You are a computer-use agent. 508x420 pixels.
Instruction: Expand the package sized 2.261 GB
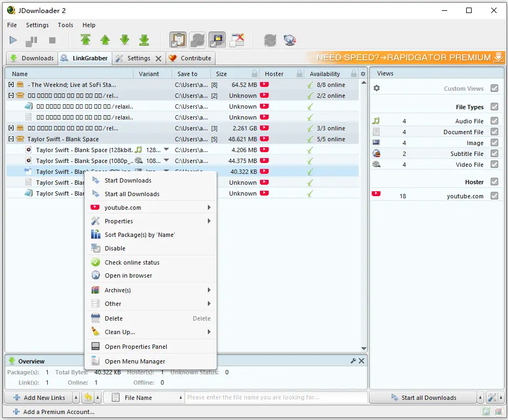tap(11, 128)
